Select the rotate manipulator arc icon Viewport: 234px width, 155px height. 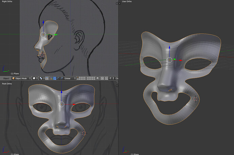click(58, 78)
